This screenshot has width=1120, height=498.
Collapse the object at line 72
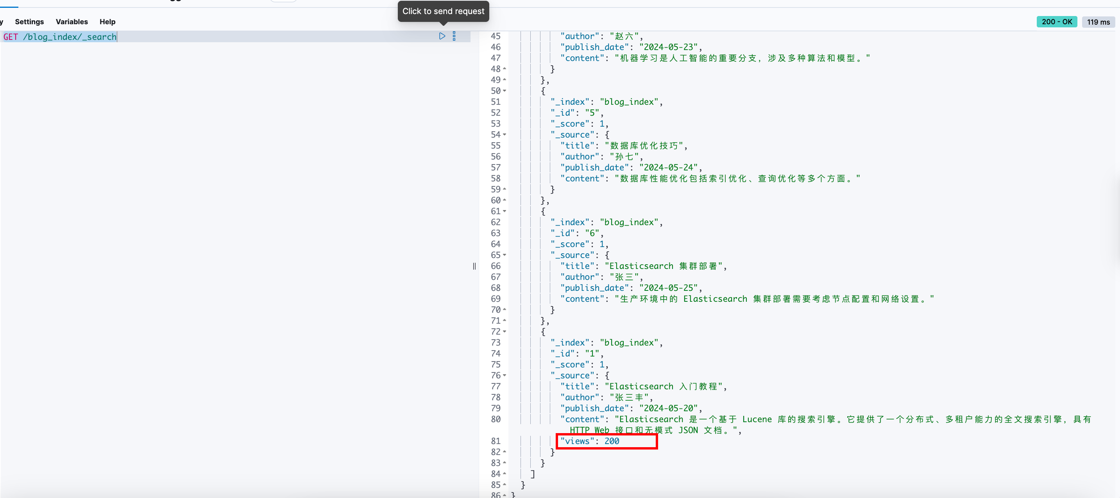tap(505, 331)
